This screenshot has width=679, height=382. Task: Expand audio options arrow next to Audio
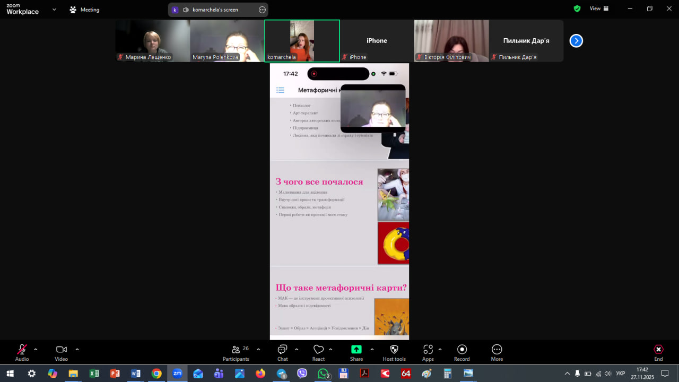[x=36, y=349]
